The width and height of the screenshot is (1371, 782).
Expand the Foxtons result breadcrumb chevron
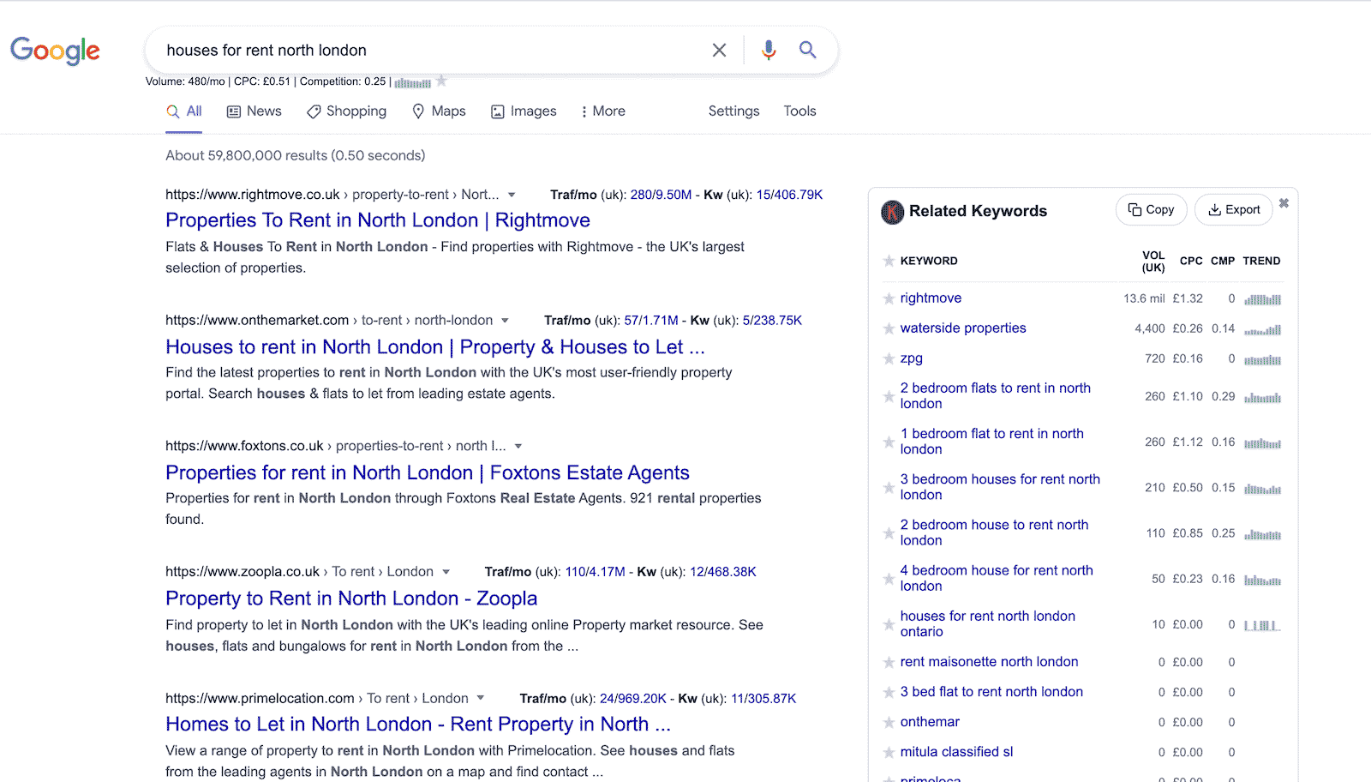[519, 446]
